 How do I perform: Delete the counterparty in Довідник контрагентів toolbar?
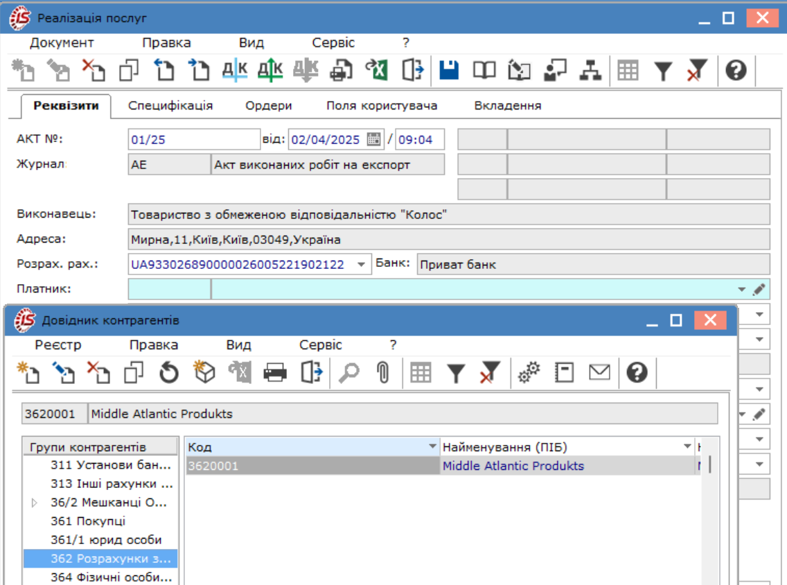click(x=98, y=373)
